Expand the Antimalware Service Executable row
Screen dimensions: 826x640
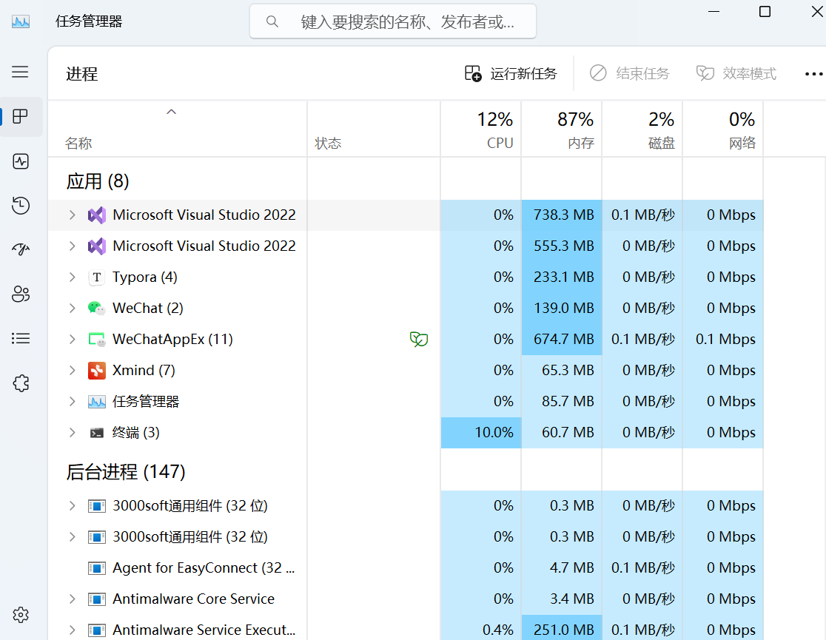tap(73, 630)
